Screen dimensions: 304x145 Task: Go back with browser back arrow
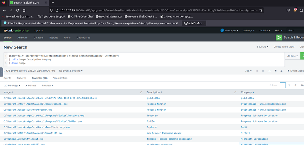[4, 10]
